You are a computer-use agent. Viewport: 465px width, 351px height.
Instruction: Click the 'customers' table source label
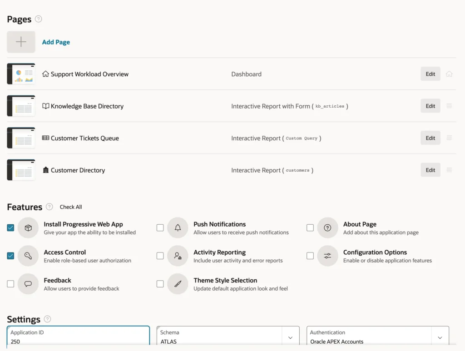(297, 170)
